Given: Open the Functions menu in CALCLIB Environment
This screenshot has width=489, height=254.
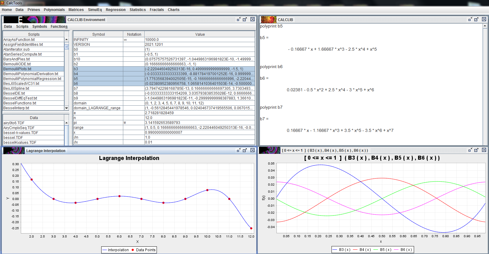Looking at the screenshot, I should coord(59,27).
